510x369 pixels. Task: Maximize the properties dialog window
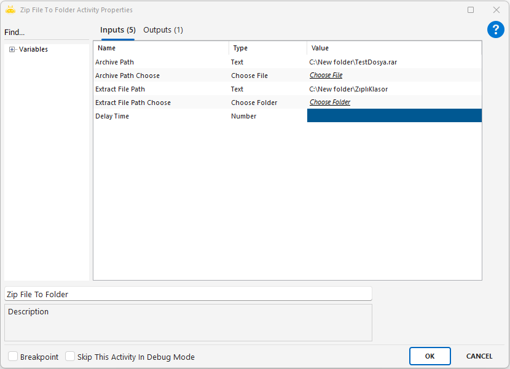[471, 10]
